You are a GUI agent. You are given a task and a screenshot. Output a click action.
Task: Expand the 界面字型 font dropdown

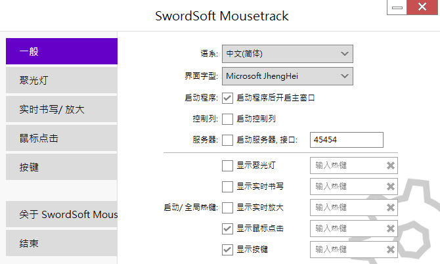(x=288, y=76)
